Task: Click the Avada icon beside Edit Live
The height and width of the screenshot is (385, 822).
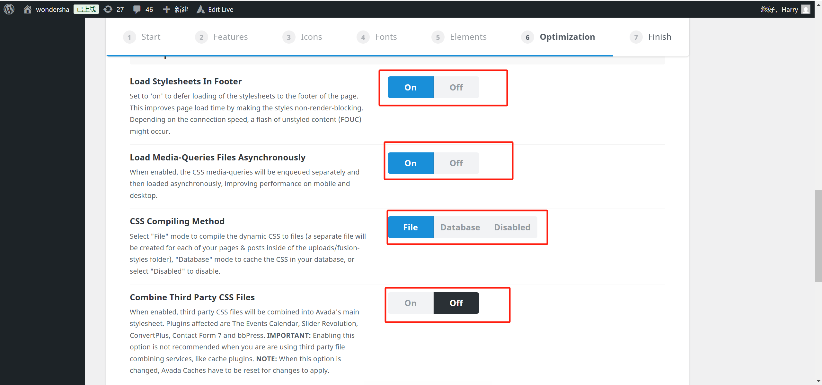Action: (x=200, y=9)
